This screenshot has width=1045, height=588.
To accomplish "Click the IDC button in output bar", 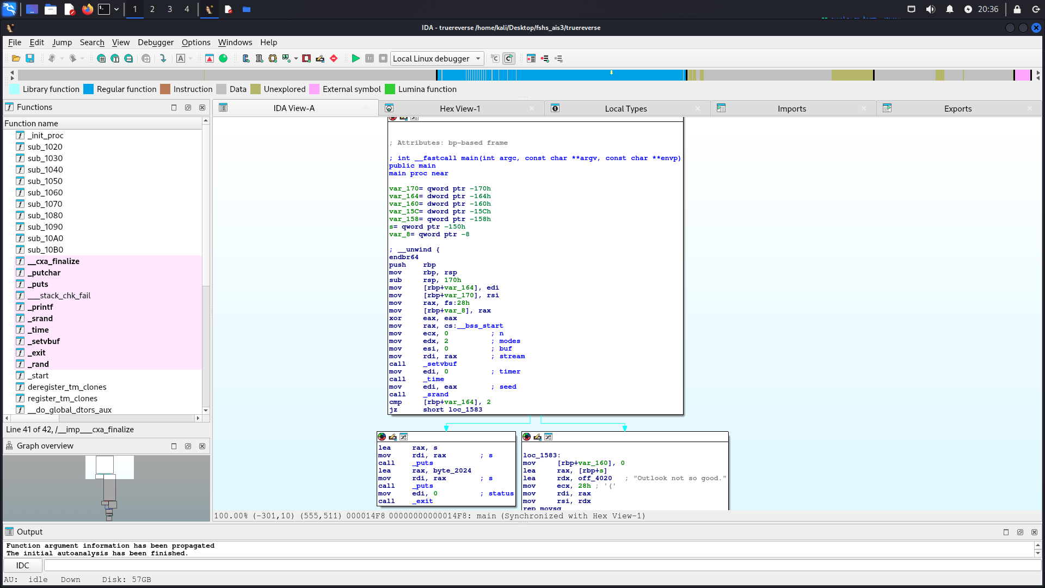I will tap(22, 566).
